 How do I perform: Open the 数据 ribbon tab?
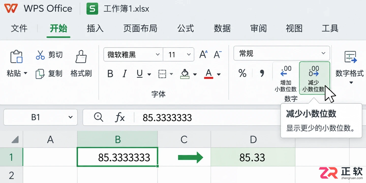click(222, 28)
